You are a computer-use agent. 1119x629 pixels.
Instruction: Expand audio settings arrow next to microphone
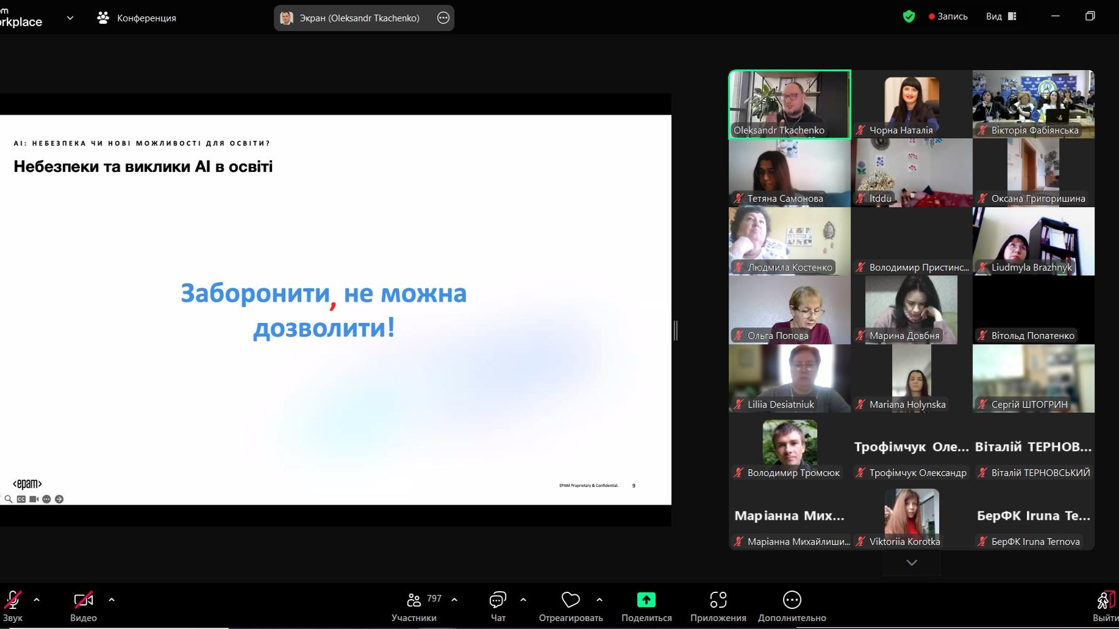[37, 600]
